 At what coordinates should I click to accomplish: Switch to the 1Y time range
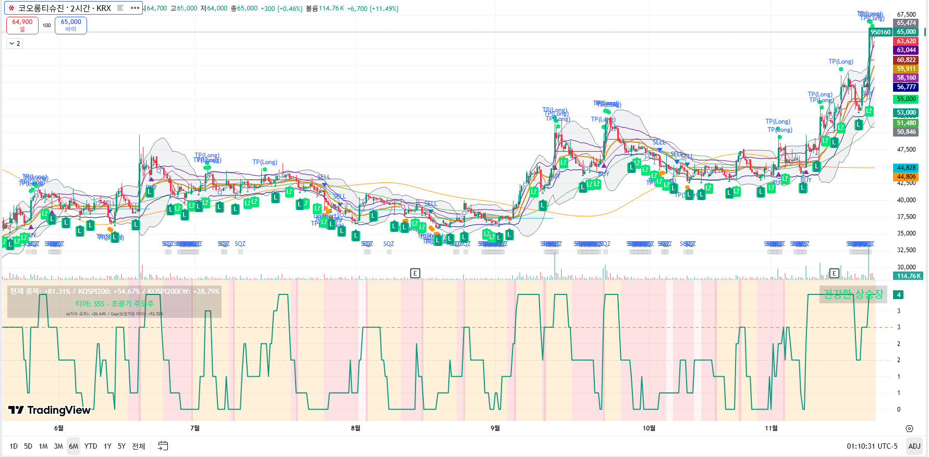click(x=107, y=446)
